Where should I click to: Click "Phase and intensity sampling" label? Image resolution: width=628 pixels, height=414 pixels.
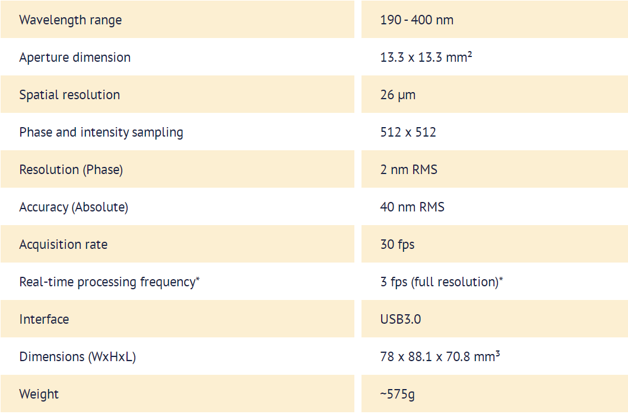point(101,132)
